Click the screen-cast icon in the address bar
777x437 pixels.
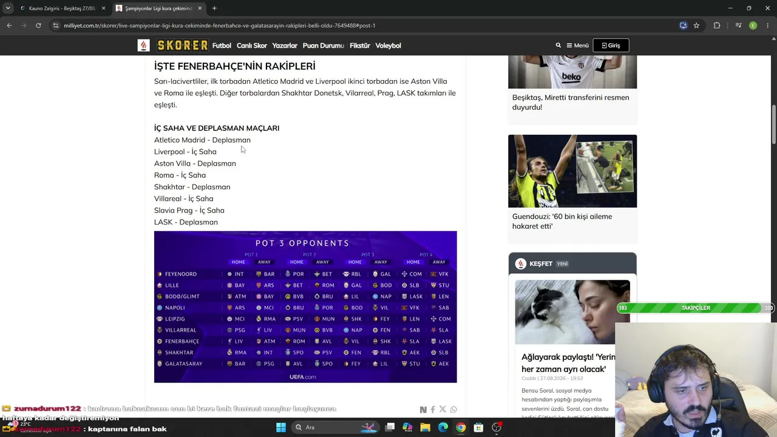click(684, 25)
